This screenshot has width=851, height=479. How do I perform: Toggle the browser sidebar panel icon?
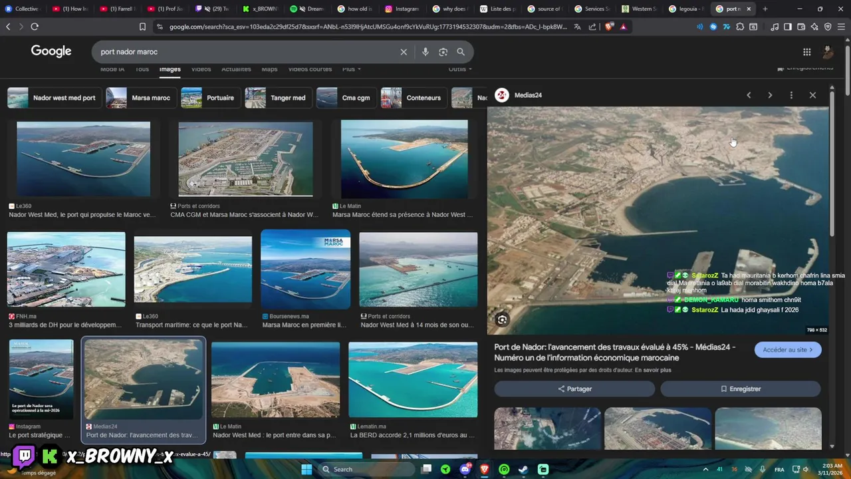(788, 27)
